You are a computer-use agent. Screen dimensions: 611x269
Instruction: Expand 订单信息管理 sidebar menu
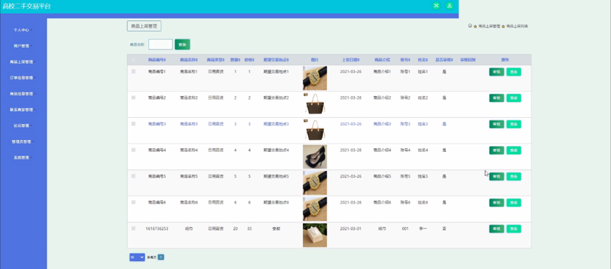[24, 78]
